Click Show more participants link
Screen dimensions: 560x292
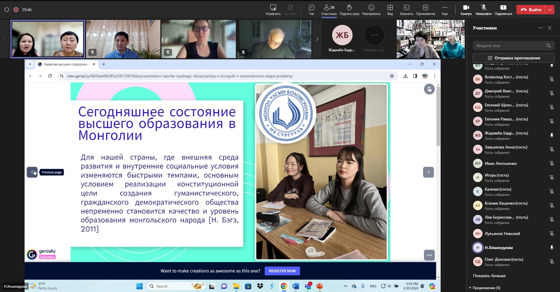click(x=489, y=276)
